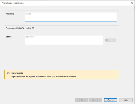Image resolution: width=135 pixels, height=104 pixels.
Task: Click the Informacja heading text
Action: click(x=17, y=73)
